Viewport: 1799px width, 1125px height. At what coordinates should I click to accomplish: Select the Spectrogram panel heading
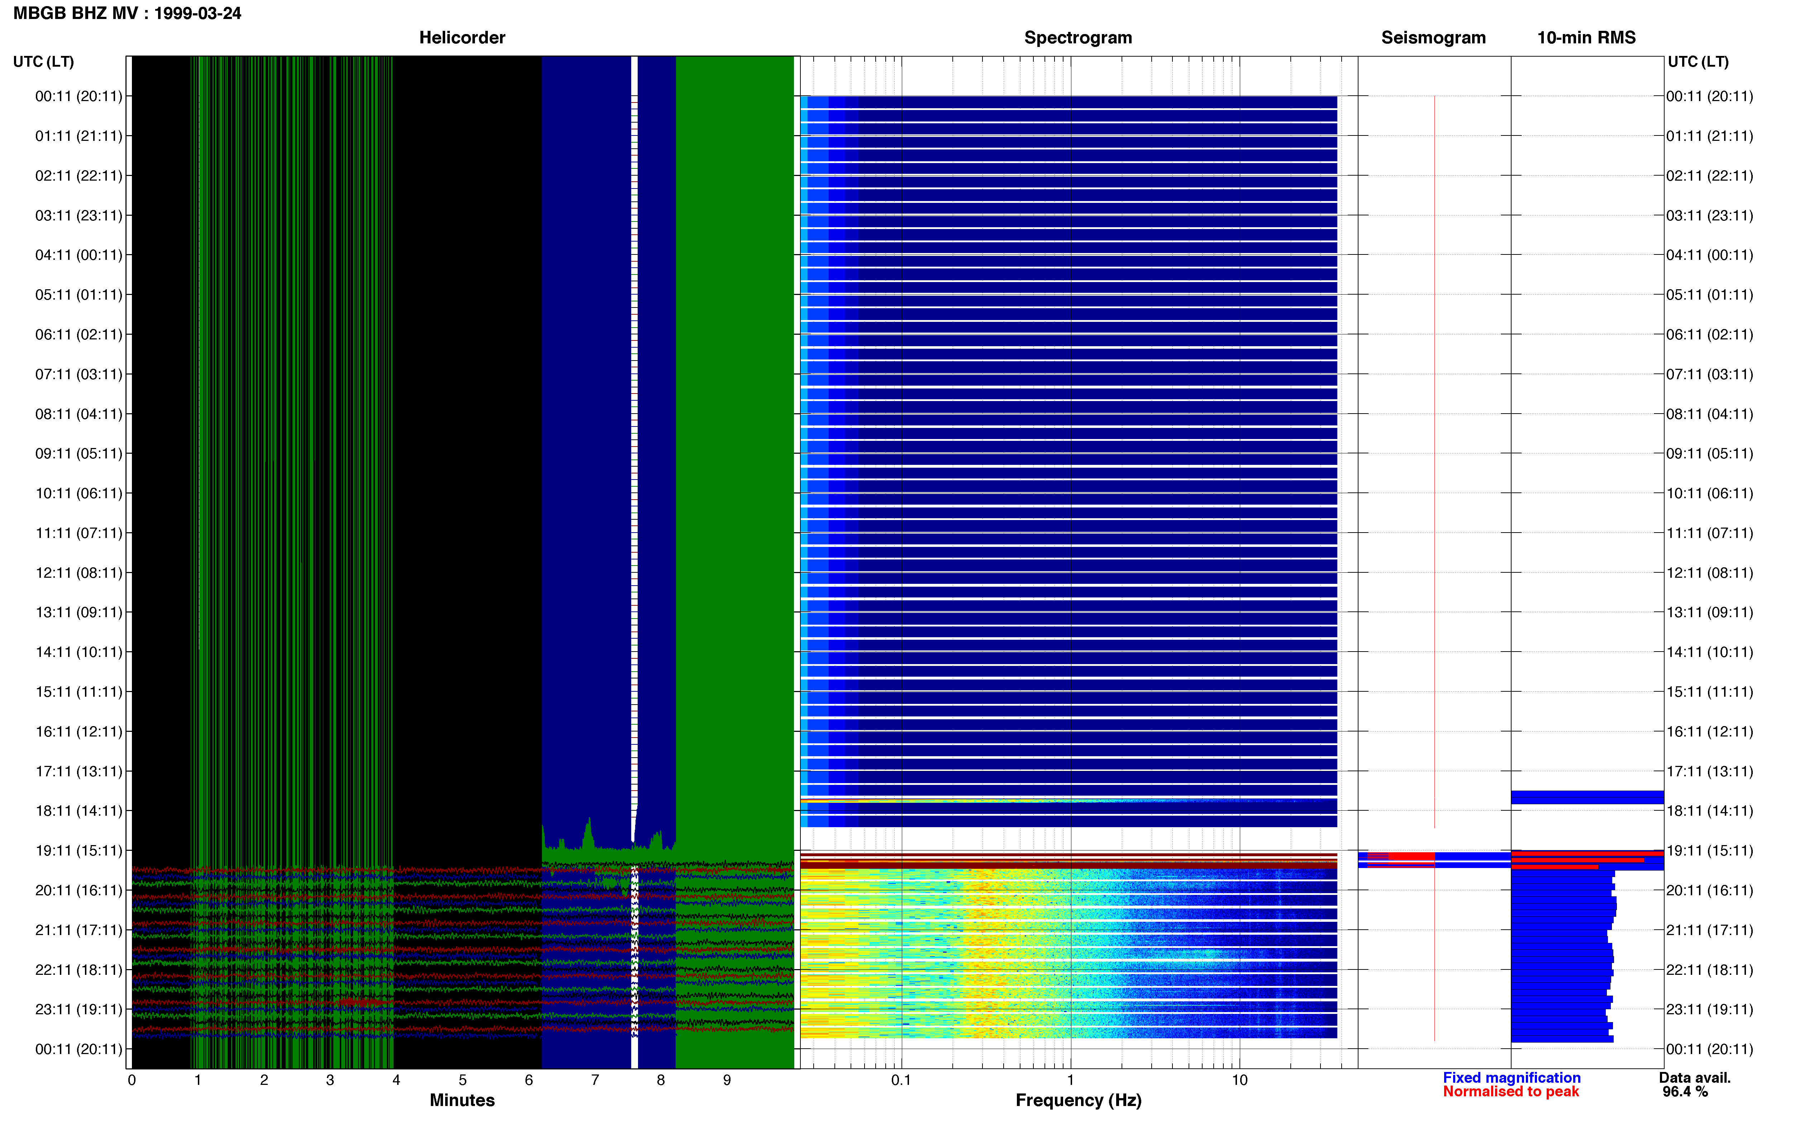(x=1078, y=37)
